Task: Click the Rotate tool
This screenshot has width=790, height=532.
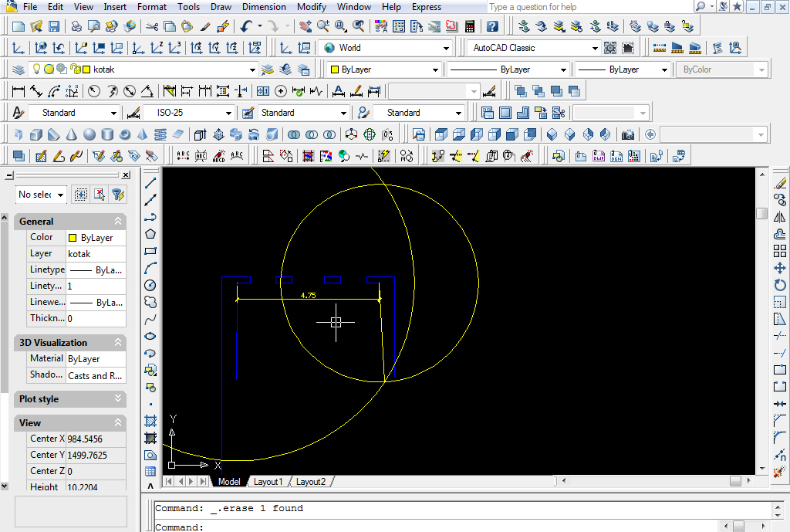Action: click(x=780, y=286)
